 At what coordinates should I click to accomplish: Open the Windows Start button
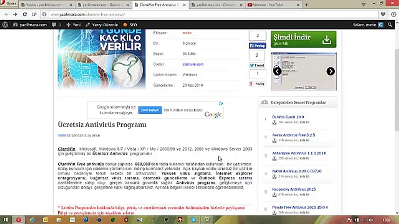click(6, 220)
